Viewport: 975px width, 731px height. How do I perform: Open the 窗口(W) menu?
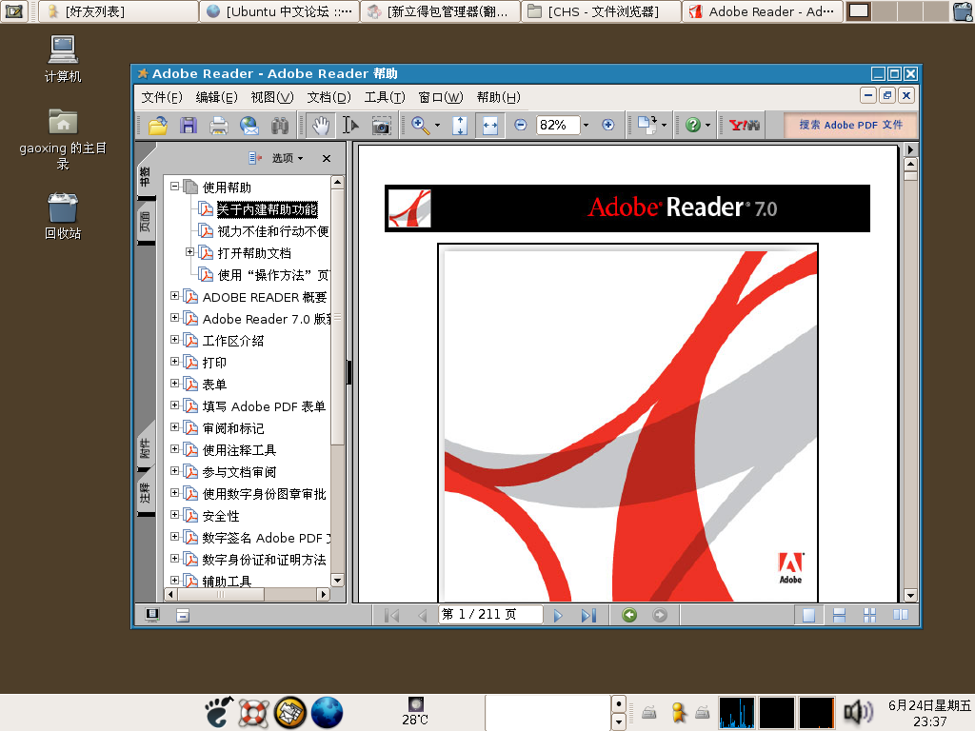pos(441,98)
